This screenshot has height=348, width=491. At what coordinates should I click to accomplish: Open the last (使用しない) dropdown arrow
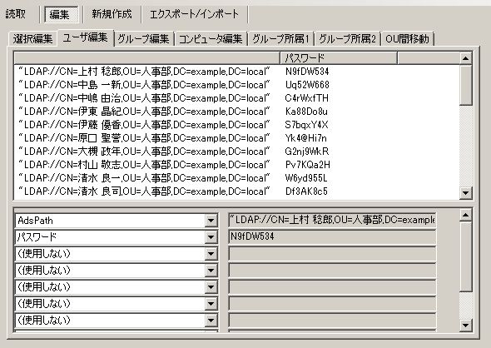pos(211,321)
